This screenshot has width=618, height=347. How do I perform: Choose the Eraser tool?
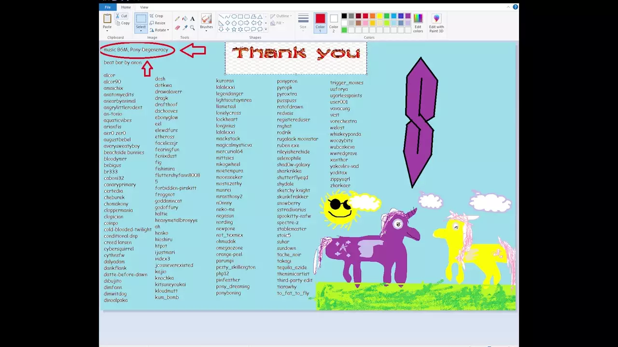(177, 27)
